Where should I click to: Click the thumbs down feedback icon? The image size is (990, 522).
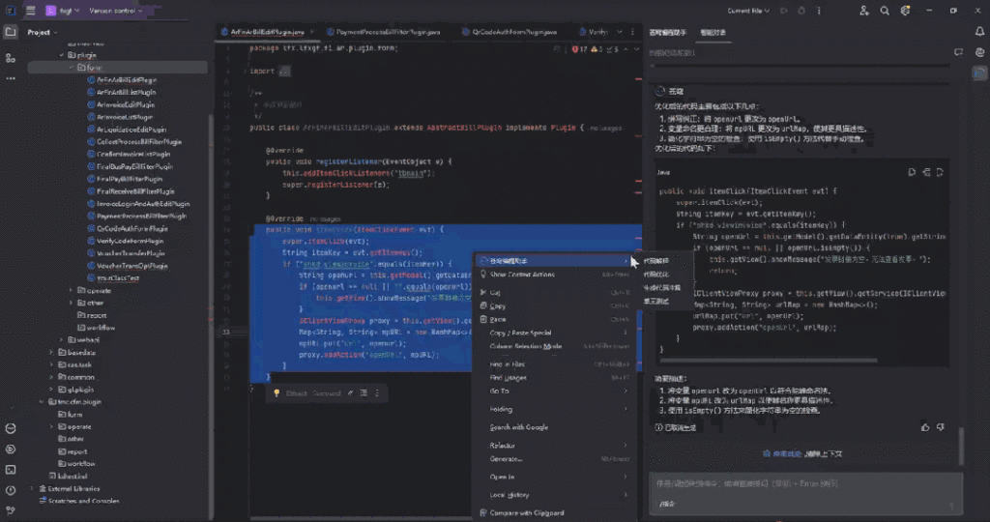(941, 426)
